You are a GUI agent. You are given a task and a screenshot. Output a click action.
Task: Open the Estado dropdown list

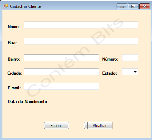point(130,72)
